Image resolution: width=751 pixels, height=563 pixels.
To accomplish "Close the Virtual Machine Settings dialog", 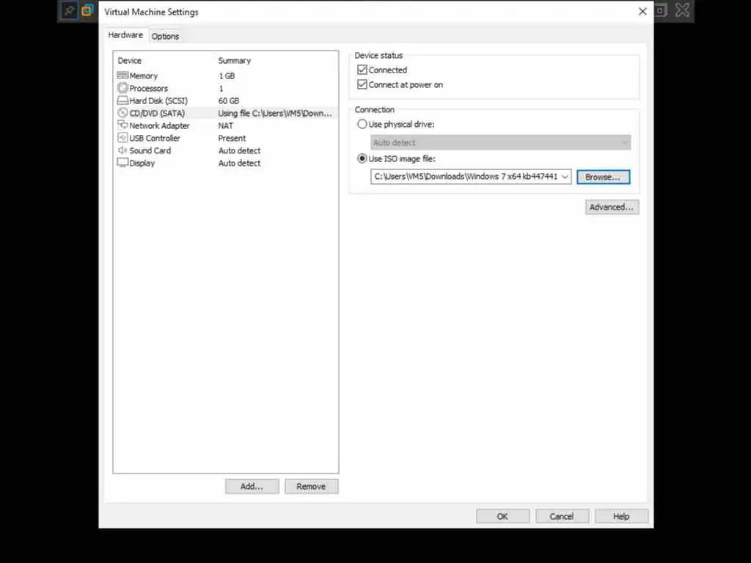I will click(x=642, y=12).
